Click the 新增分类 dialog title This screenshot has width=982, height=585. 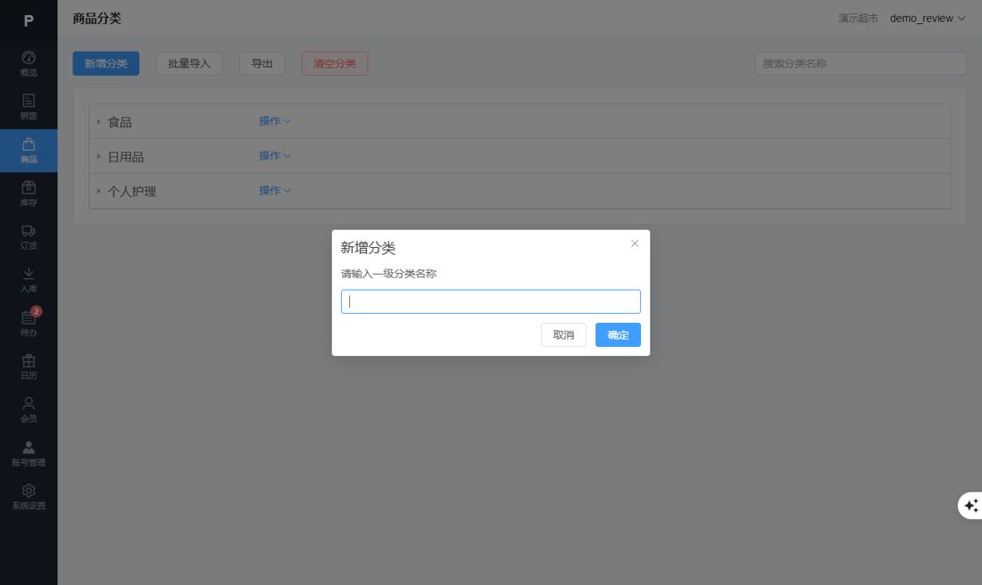pos(368,248)
